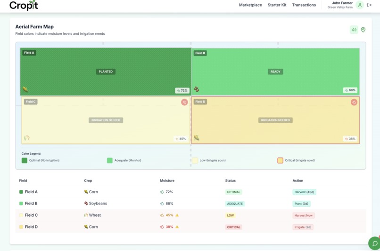Open John Farmer profile name

(342, 3)
